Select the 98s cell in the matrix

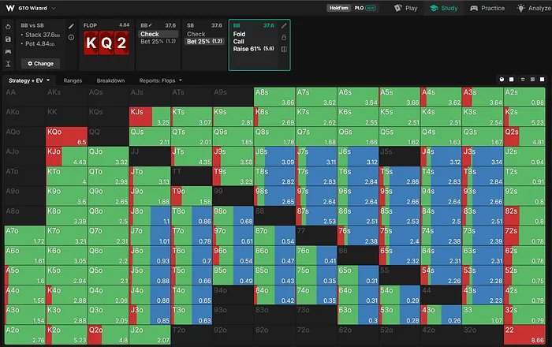(274, 196)
